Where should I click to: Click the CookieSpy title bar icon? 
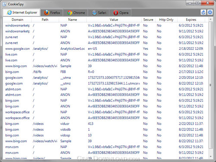4,4
